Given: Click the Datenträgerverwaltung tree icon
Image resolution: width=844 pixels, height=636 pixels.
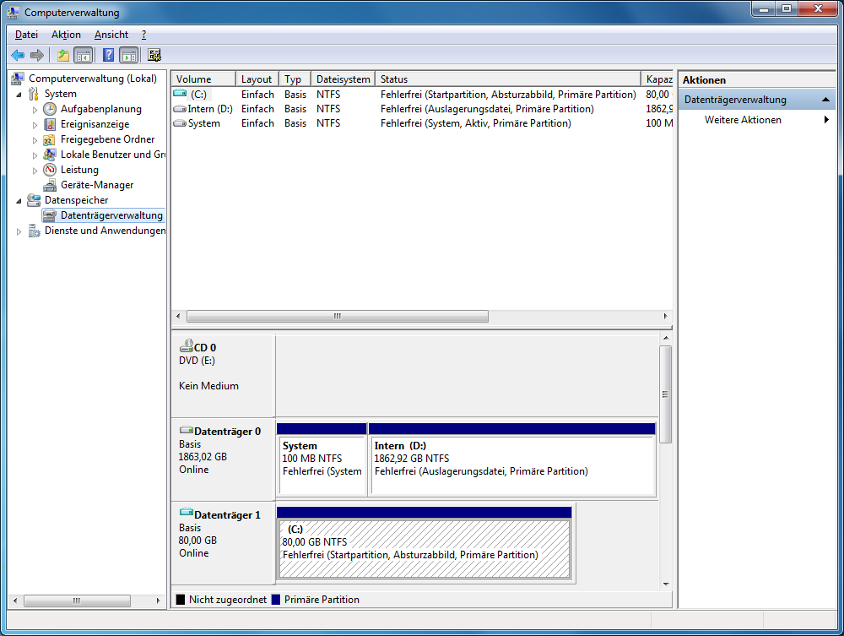Looking at the screenshot, I should [50, 215].
